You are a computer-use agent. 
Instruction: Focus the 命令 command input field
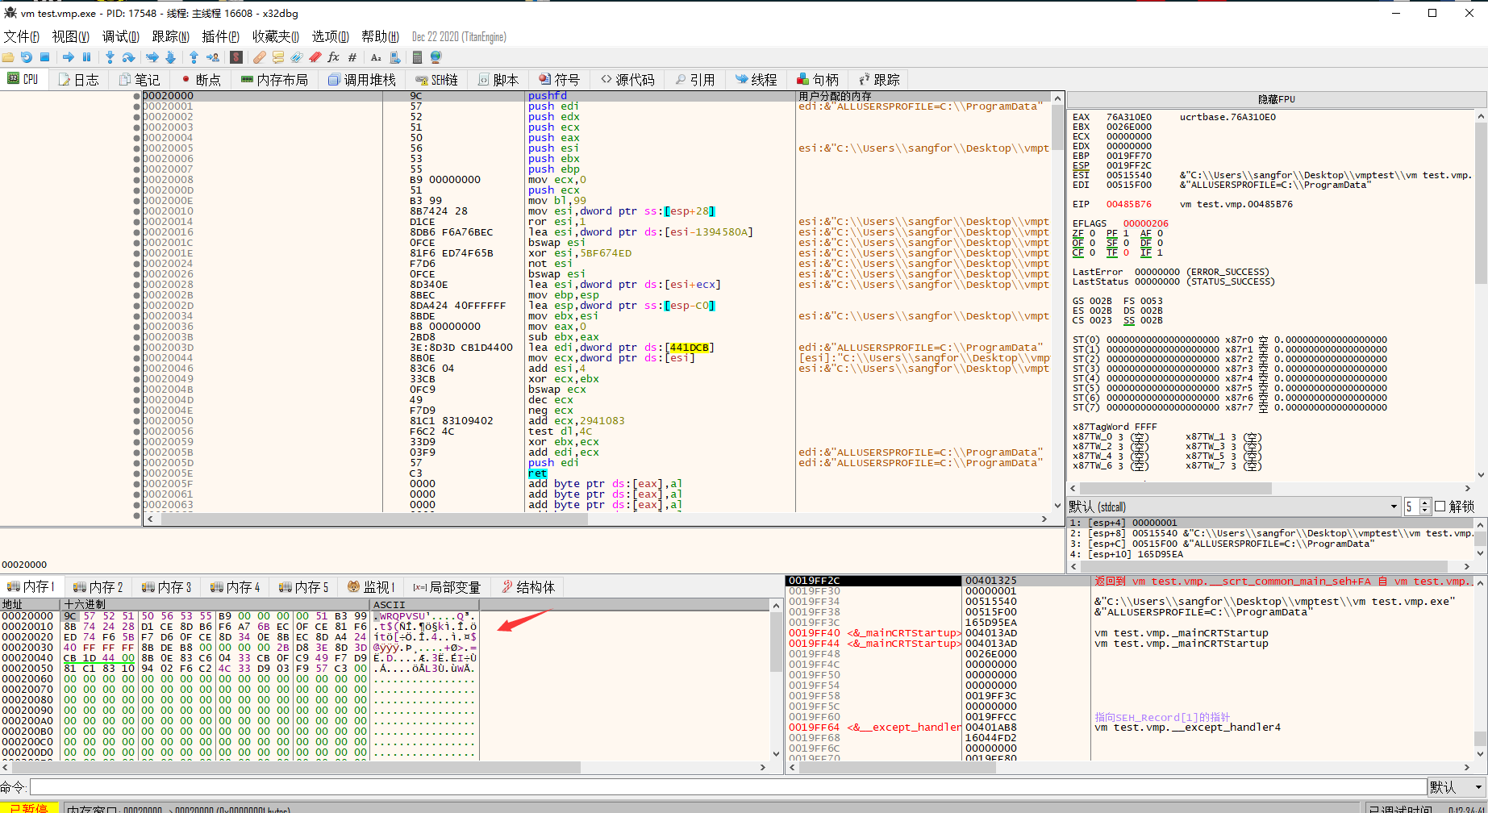tap(726, 787)
